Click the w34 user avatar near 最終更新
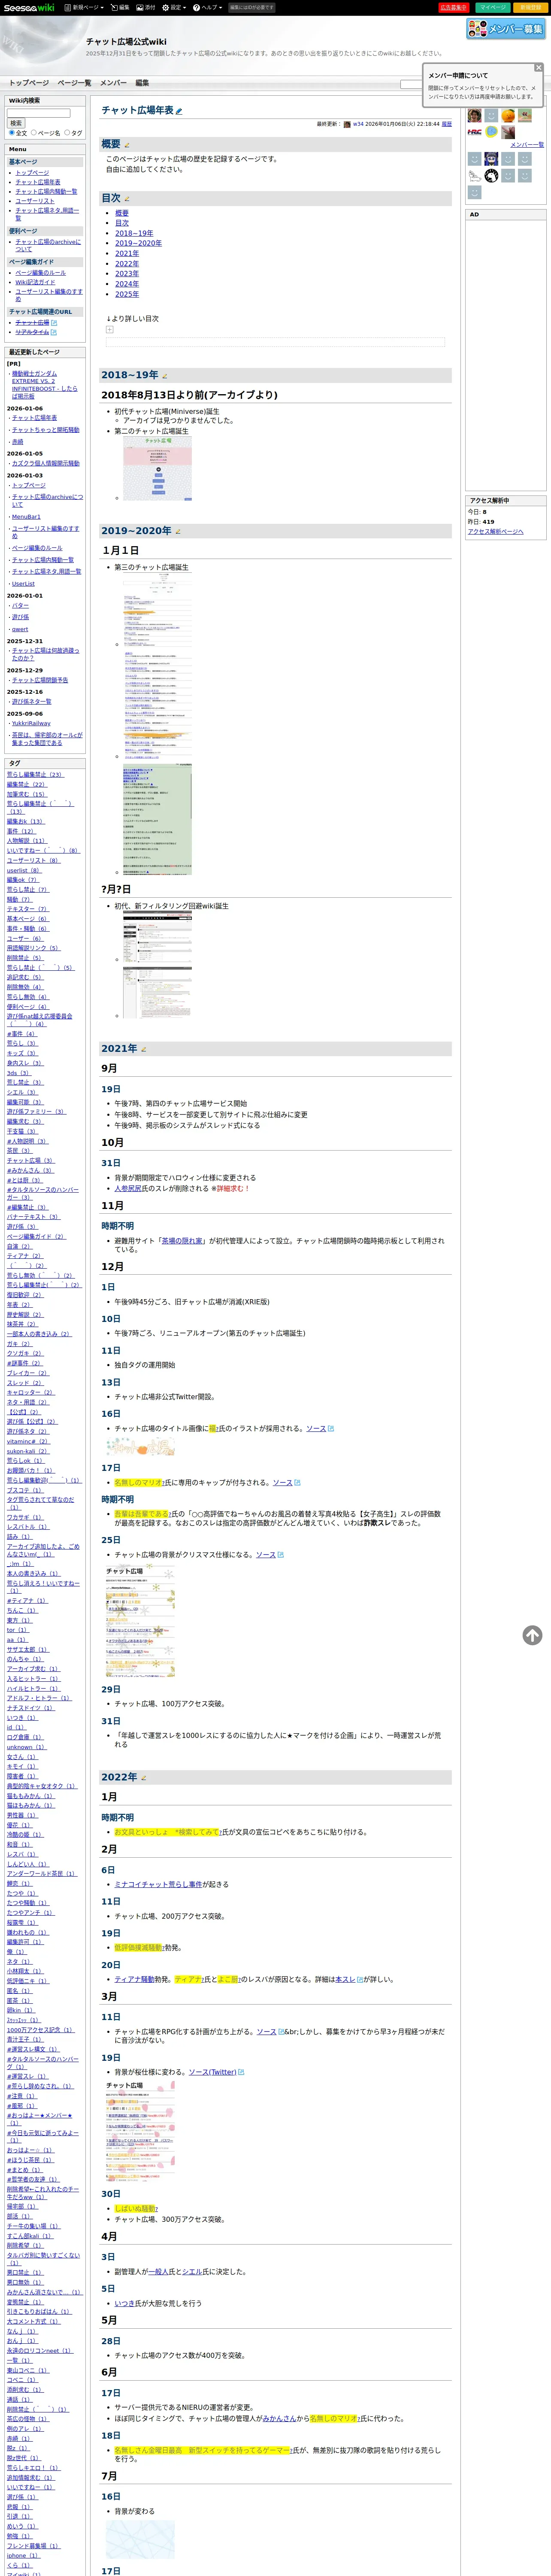The width and height of the screenshot is (551, 2576). [347, 125]
